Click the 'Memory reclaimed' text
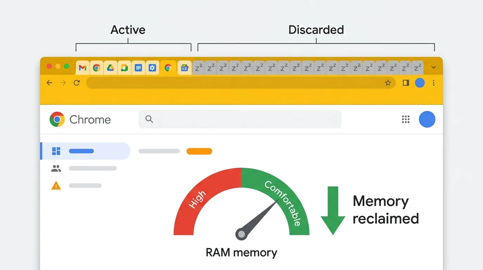483x270 pixels. click(x=386, y=210)
